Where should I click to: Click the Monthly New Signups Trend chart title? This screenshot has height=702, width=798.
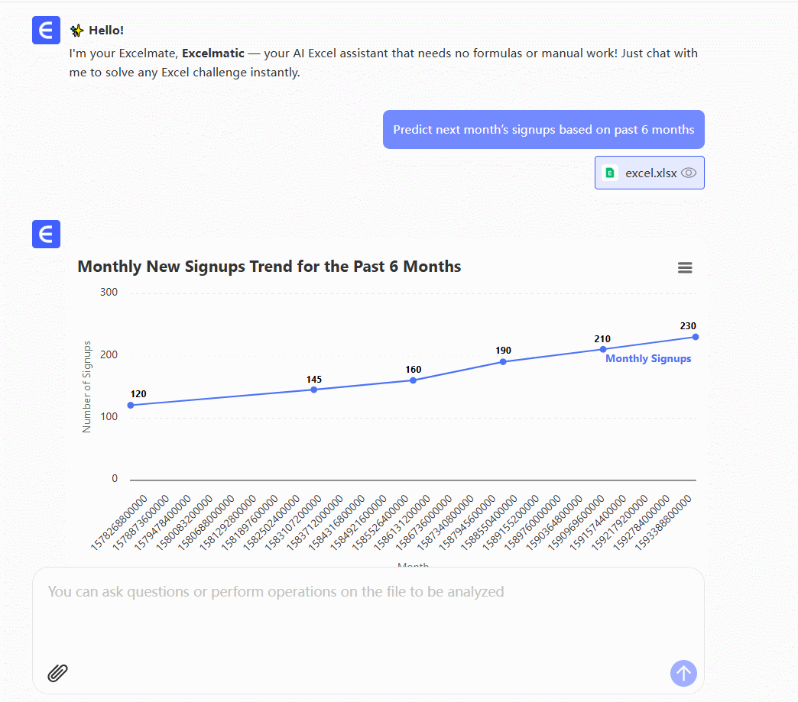(x=269, y=267)
